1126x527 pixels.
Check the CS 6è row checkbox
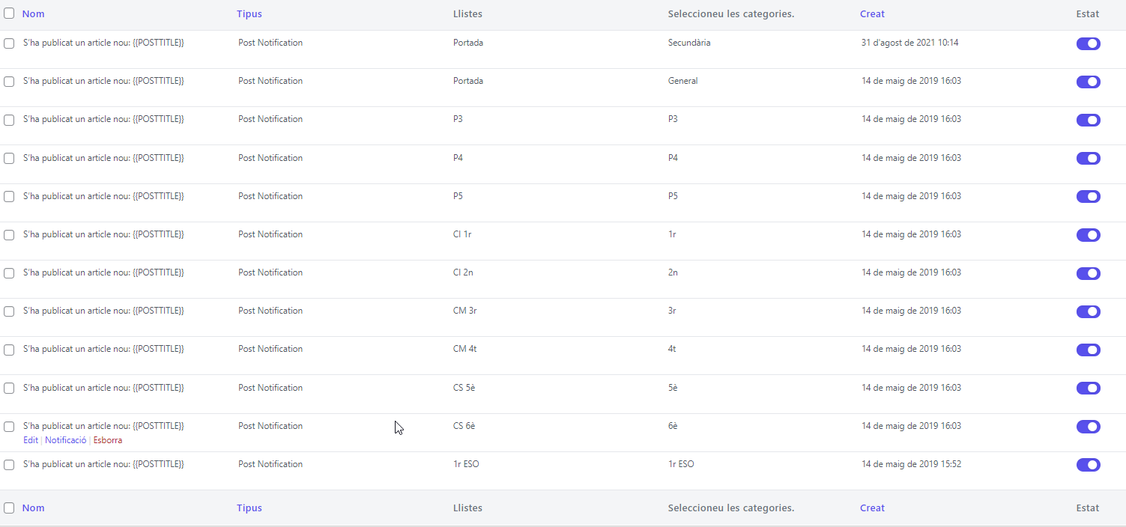(9, 427)
